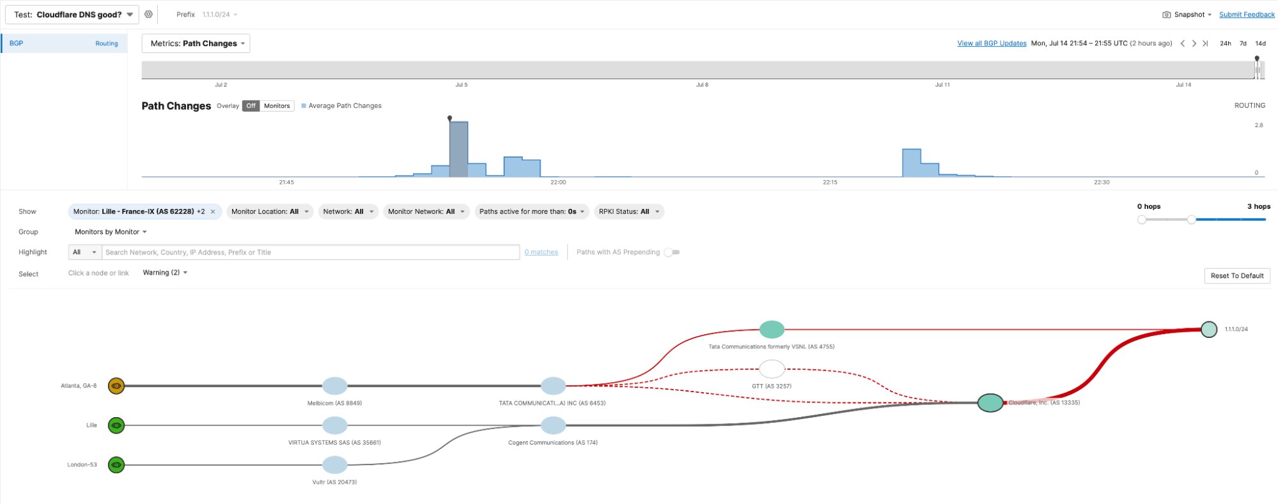
Task: Click the Average Path Changes legend swatch
Action: point(304,106)
